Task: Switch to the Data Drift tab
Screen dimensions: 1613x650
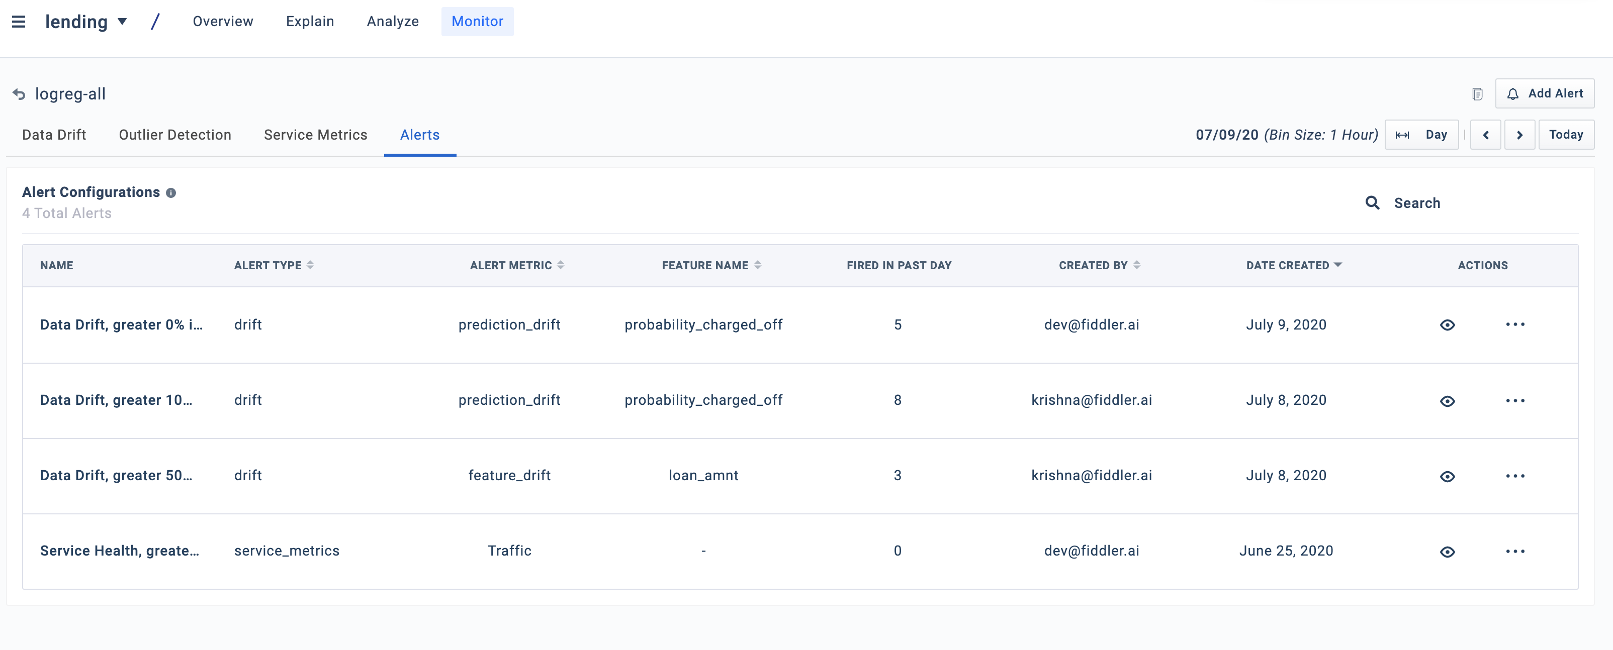Action: 54,135
